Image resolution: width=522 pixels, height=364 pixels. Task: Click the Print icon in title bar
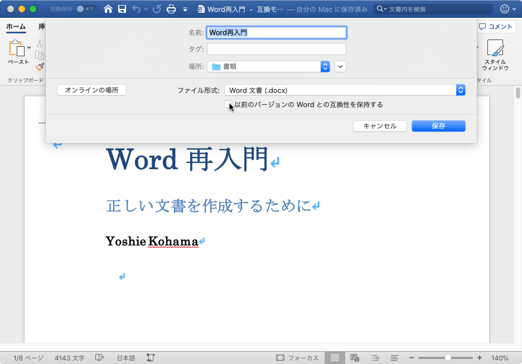(172, 9)
